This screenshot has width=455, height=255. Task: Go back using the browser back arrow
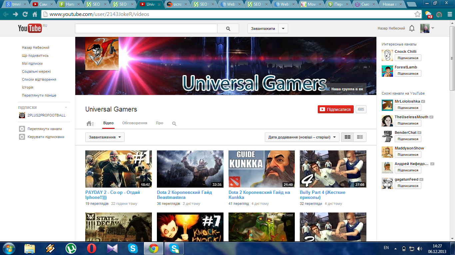6,14
